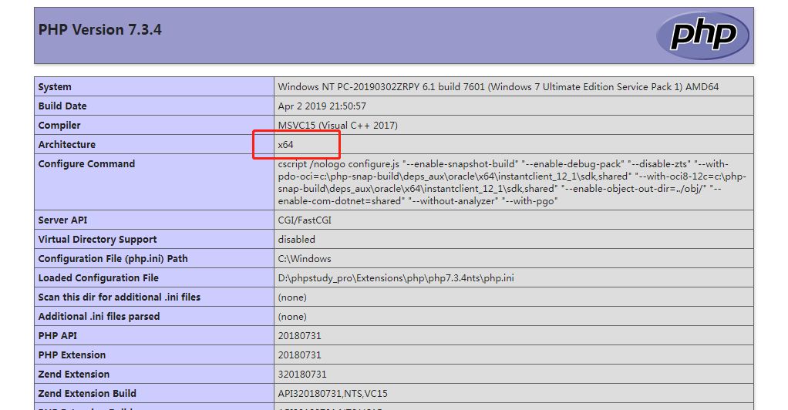Click the cscript configure command text
The image size is (788, 410).
(x=512, y=183)
